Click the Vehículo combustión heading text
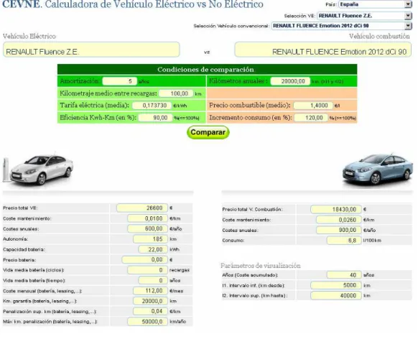 coord(379,36)
